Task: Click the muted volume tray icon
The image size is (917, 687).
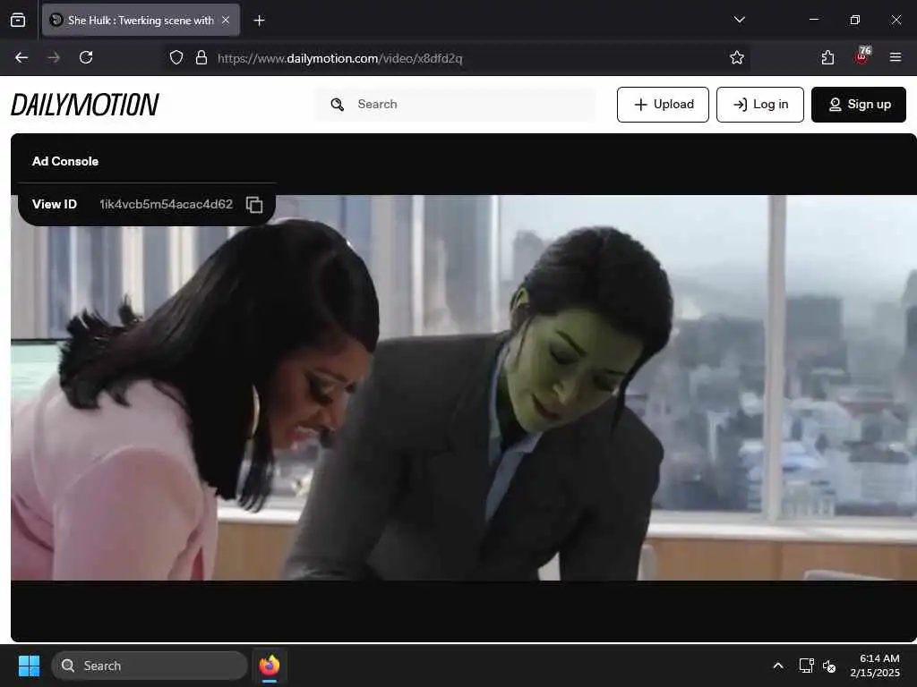Action: (x=828, y=666)
